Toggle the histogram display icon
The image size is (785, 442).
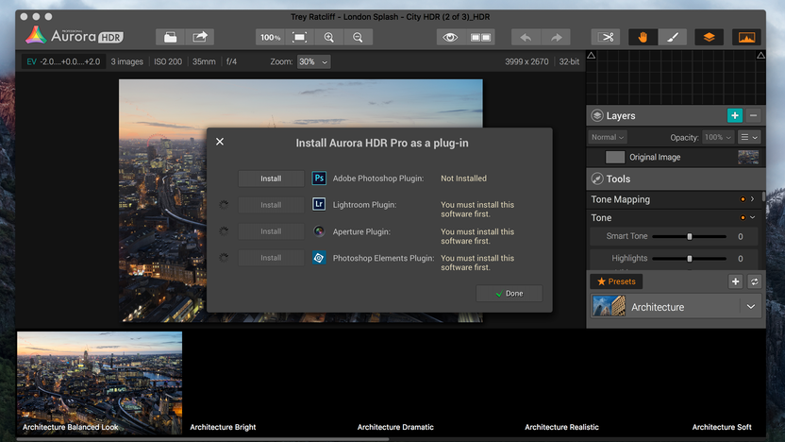(x=746, y=37)
